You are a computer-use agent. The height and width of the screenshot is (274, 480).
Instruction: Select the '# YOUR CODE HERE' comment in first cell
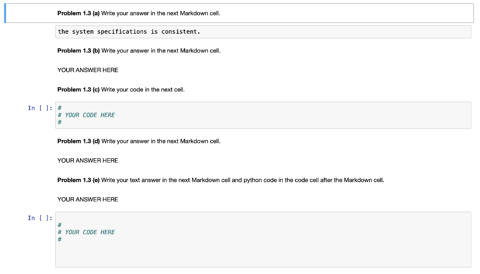[89, 115]
